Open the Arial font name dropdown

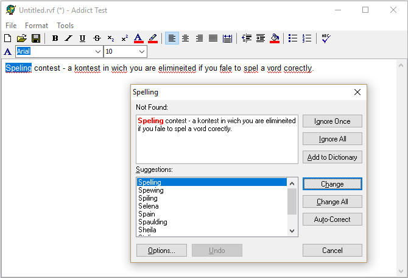(97, 52)
